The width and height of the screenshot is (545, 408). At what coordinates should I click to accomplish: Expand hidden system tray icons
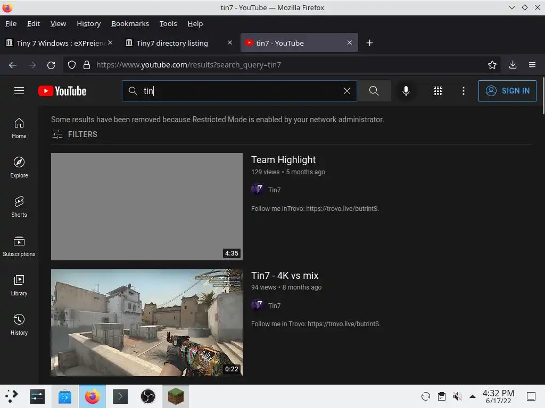[x=473, y=396]
